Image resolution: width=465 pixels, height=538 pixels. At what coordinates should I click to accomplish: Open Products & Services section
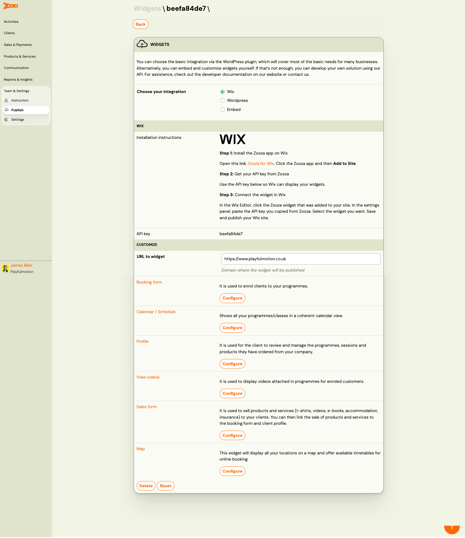point(20,57)
